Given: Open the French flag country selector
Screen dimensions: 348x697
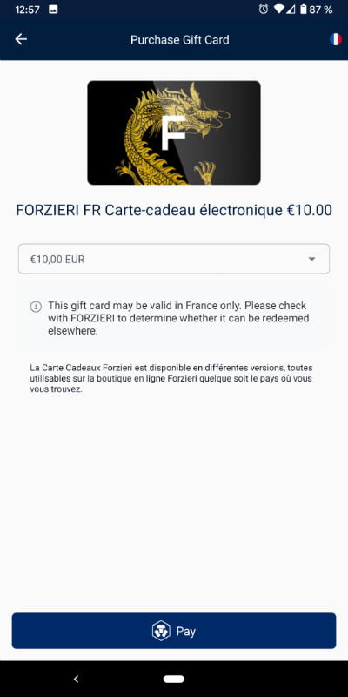Looking at the screenshot, I should click(x=336, y=39).
